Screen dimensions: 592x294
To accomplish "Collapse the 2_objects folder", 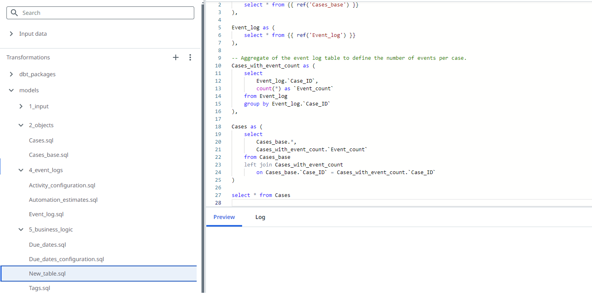I will tap(21, 125).
